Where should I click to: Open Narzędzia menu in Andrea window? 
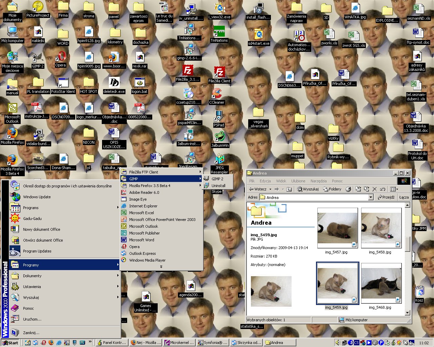318,181
